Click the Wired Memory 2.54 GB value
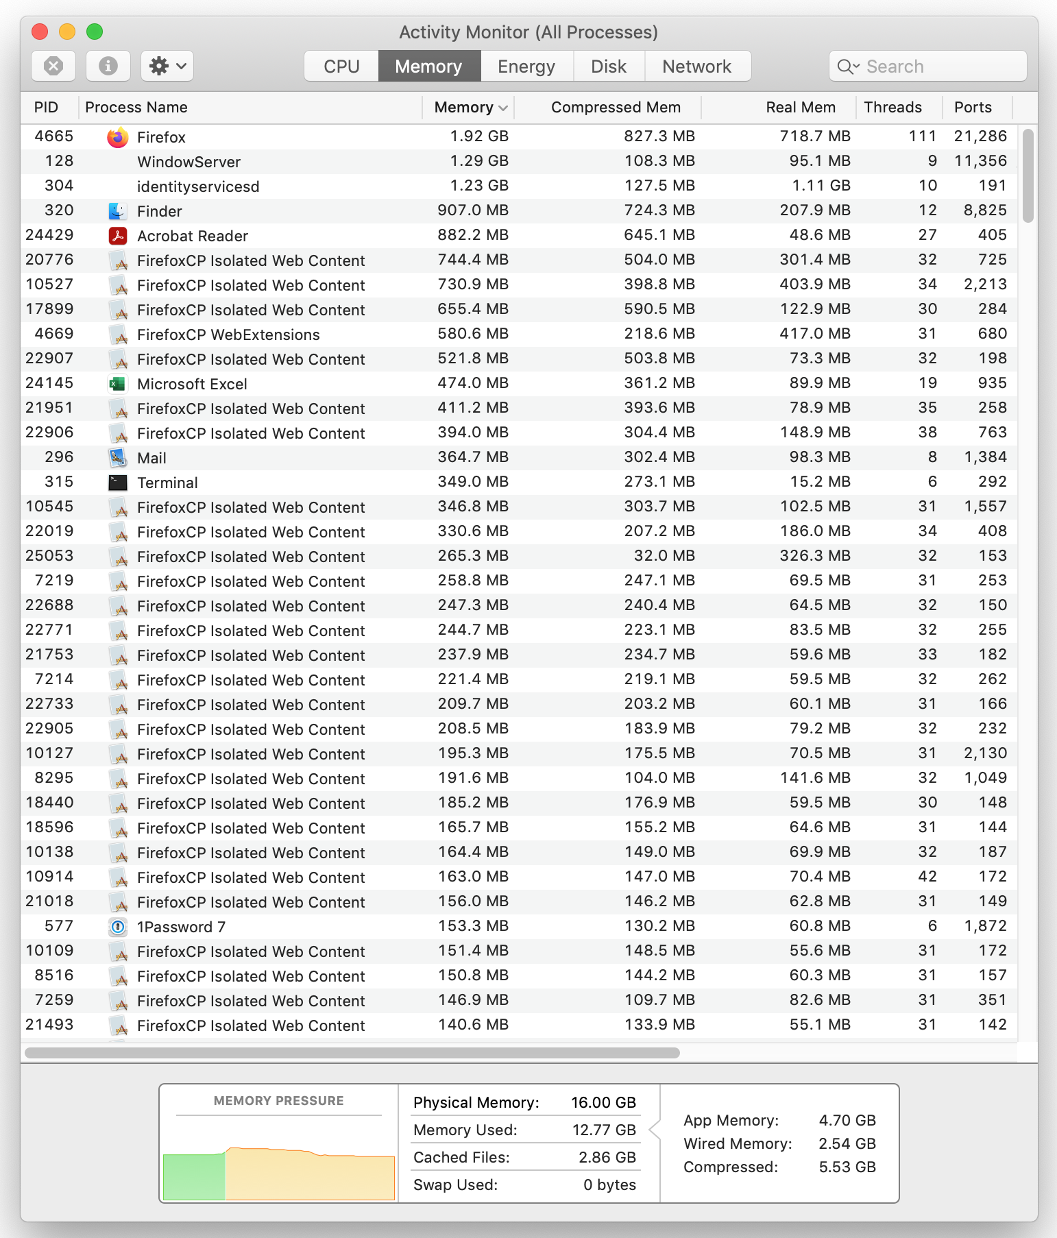The height and width of the screenshot is (1238, 1057). point(847,1143)
